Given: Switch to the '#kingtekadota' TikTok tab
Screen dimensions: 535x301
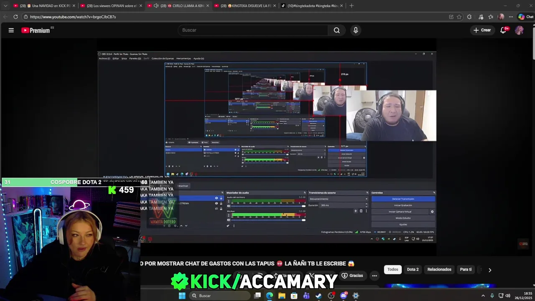Looking at the screenshot, I should pyautogui.click(x=312, y=6).
